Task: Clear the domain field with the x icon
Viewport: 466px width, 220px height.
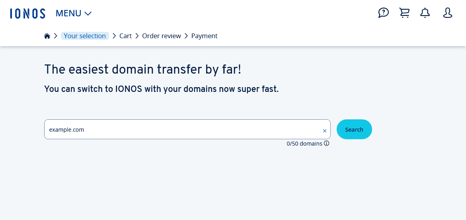Action: click(324, 130)
